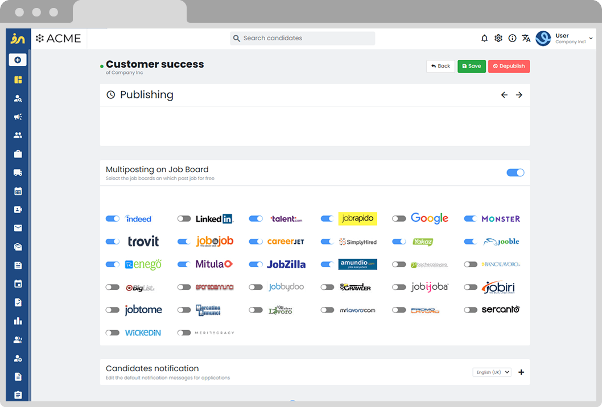This screenshot has height=407, width=602.
Task: Toggle off the Jooble job board
Action: click(471, 242)
